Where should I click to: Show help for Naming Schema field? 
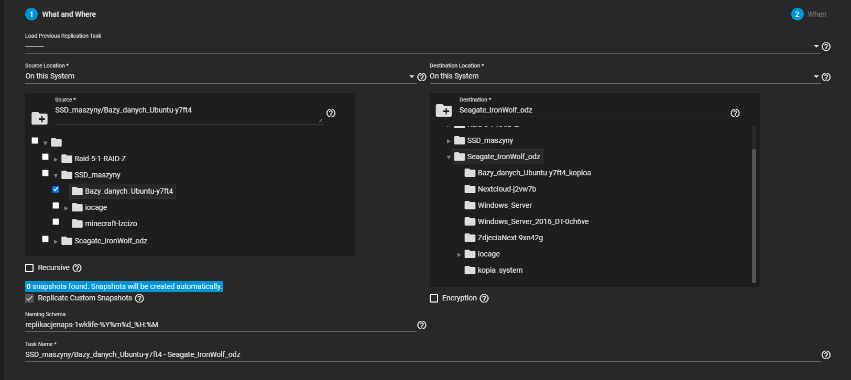pos(421,325)
